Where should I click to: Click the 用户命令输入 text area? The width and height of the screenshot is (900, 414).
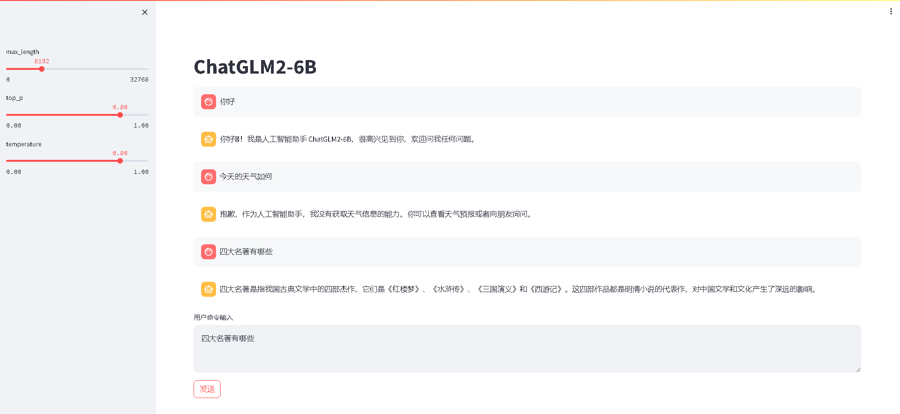(x=527, y=349)
